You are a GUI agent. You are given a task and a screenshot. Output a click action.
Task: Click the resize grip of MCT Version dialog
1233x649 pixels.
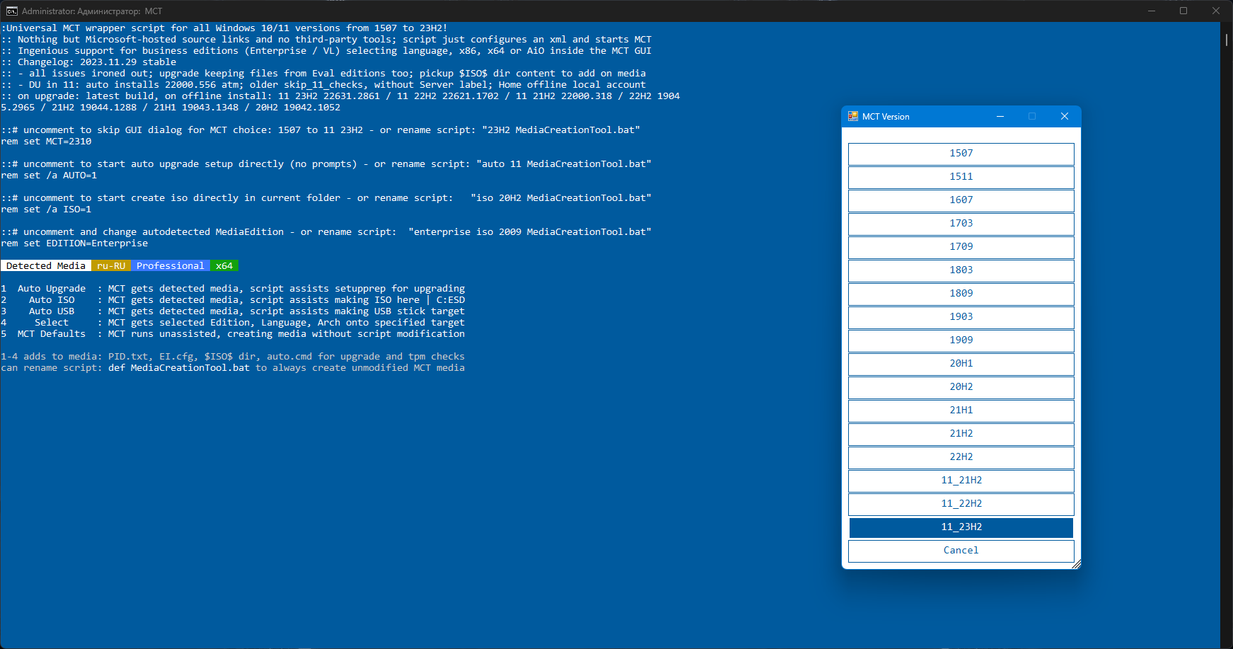1076,564
